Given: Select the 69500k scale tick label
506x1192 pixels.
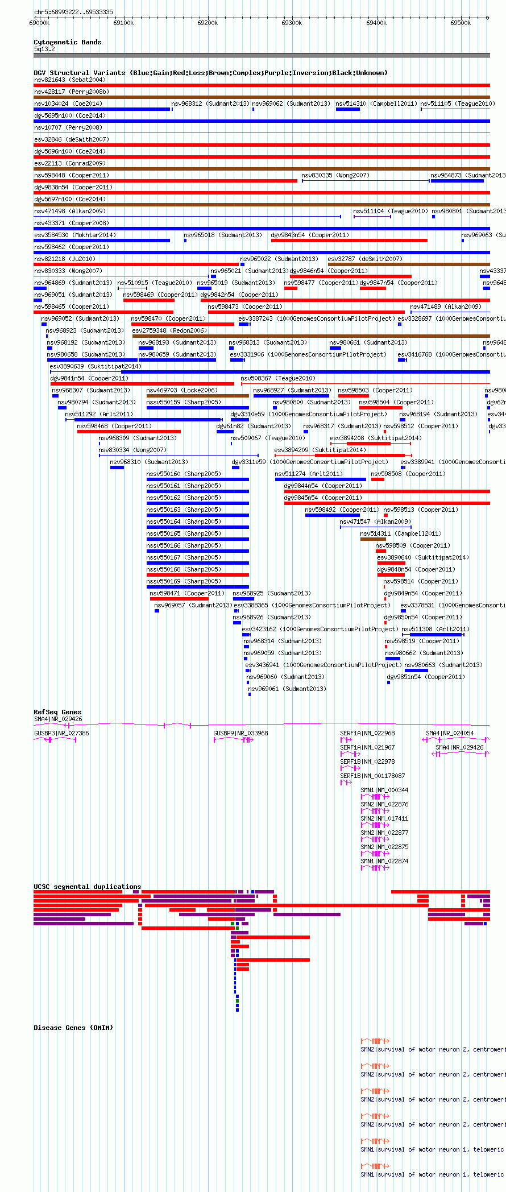Looking at the screenshot, I should [x=461, y=23].
